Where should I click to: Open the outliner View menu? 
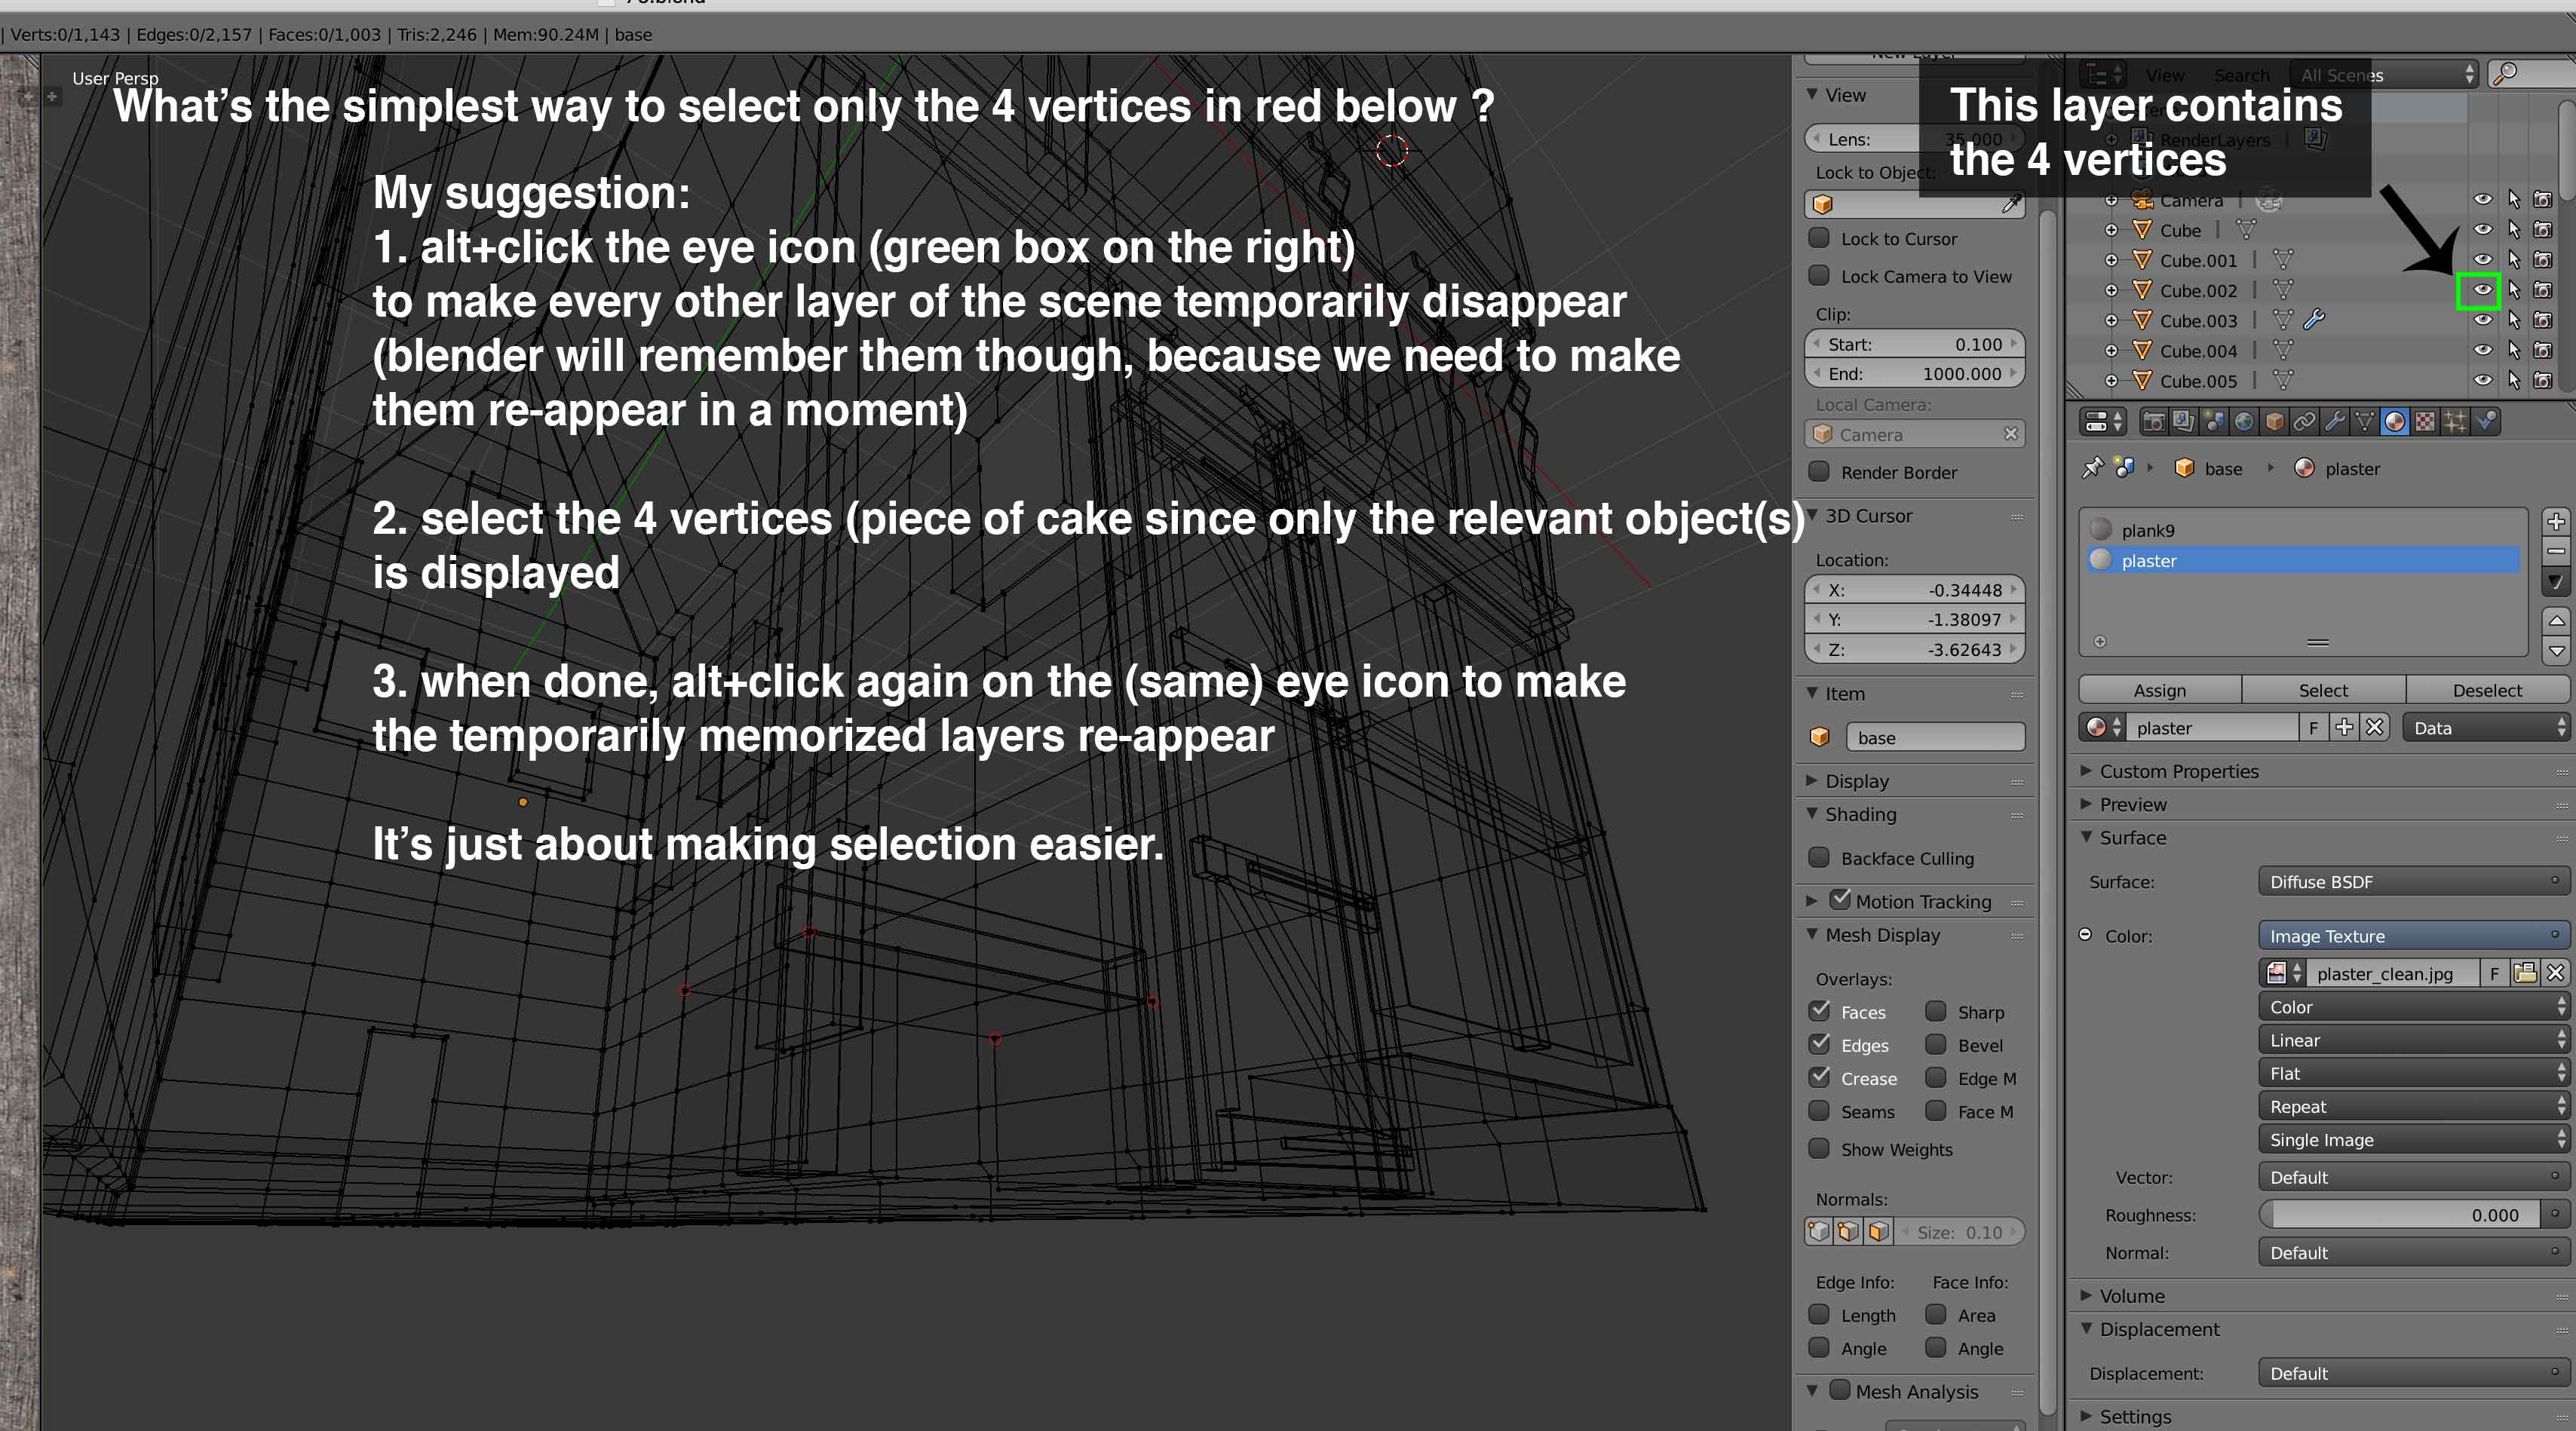(2164, 75)
